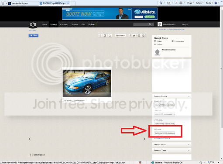Open the Help dropdown in navigation bar
223x164 pixels.
pos(185,24)
